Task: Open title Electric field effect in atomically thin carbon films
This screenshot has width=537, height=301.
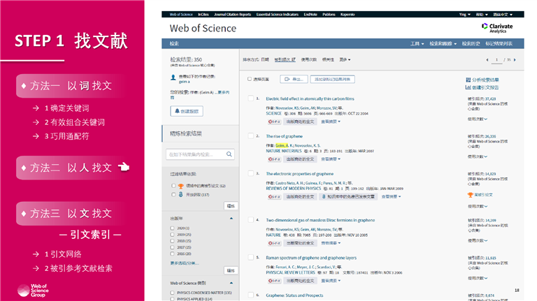Action: [x=310, y=98]
